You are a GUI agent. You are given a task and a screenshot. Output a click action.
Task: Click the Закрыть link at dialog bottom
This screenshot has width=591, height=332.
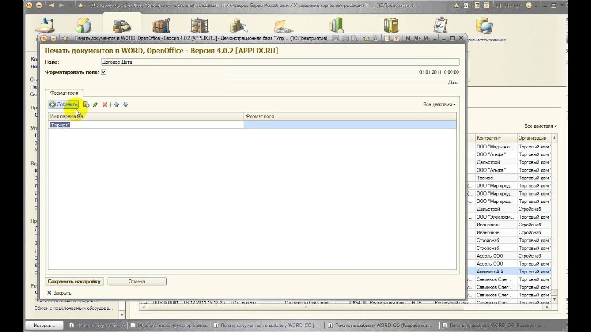pyautogui.click(x=59, y=293)
